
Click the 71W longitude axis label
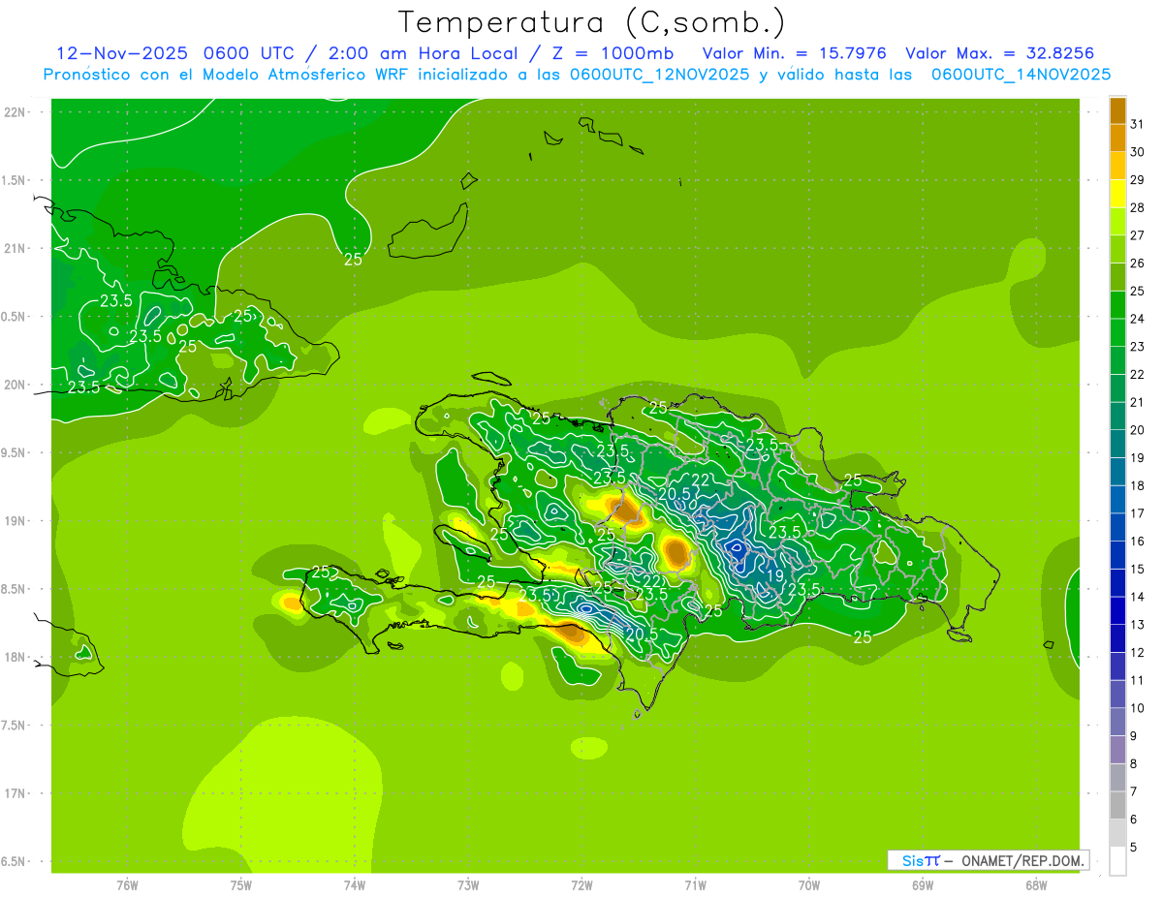coord(695,884)
